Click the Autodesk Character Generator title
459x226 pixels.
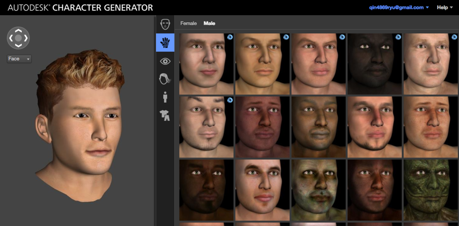(x=80, y=8)
